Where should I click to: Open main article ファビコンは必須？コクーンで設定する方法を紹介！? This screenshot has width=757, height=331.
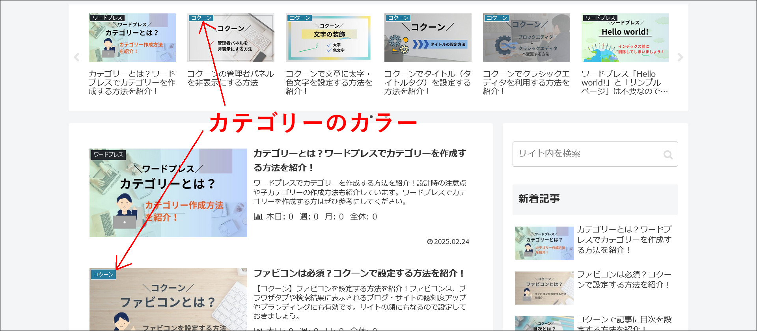359,273
